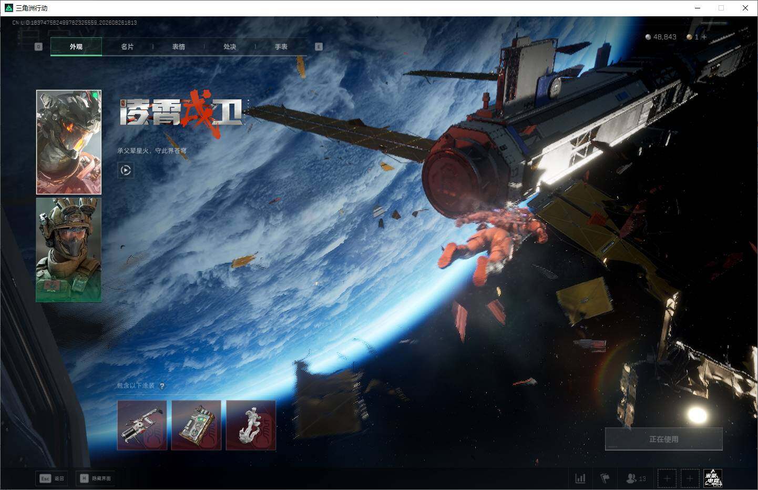Viewport: 758px width, 490px height.
Task: Open the flag icon in bottom bar
Action: point(605,478)
